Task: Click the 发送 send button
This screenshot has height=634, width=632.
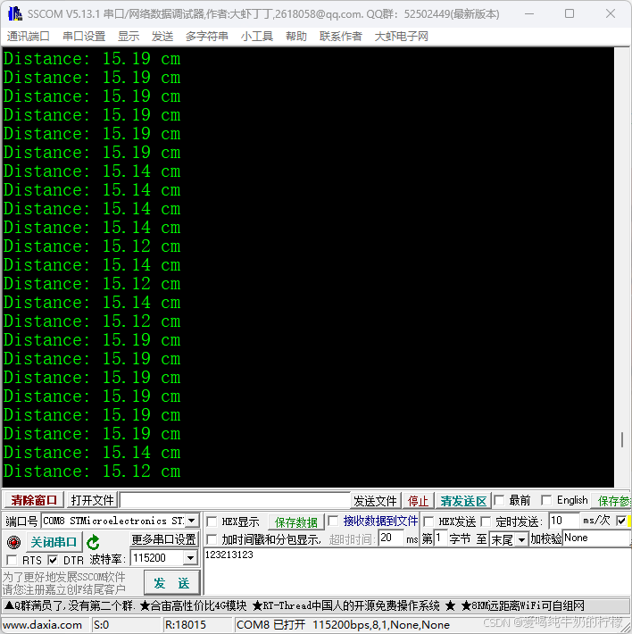Action: coord(171,583)
